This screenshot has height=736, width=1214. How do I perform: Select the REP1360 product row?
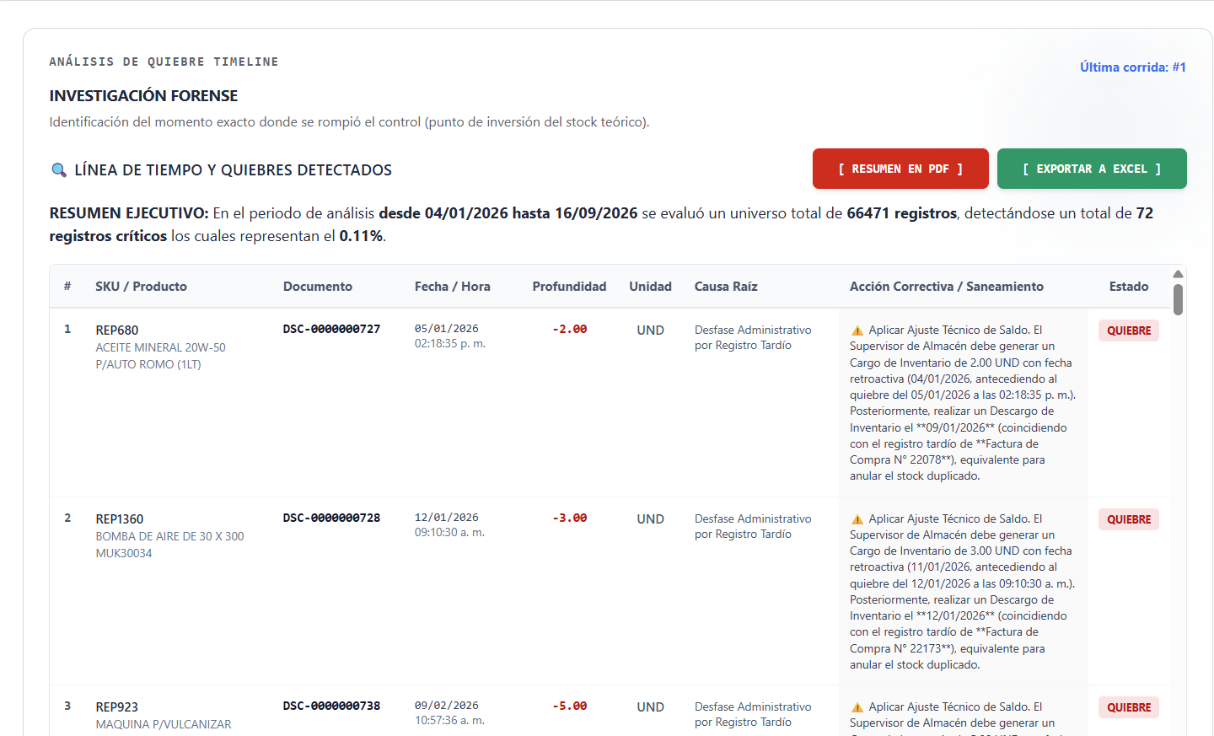[x=618, y=591]
